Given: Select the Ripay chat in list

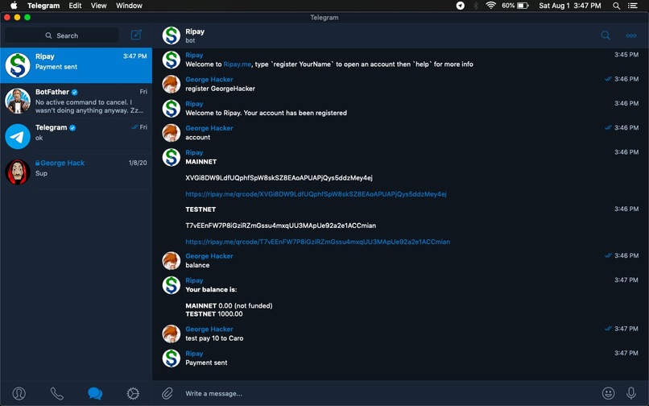Looking at the screenshot, I should point(76,65).
